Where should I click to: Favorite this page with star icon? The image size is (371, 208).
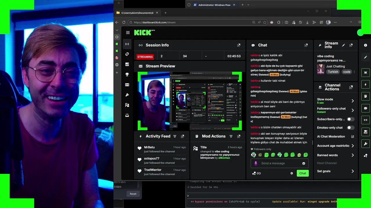point(265,22)
